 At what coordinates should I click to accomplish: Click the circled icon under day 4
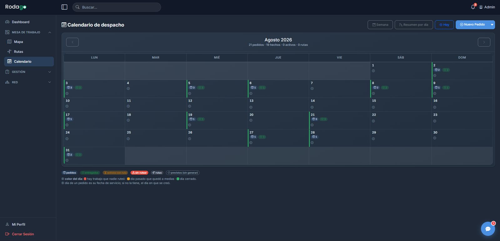[x=128, y=89]
